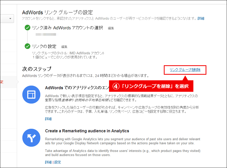Screen dimensions: 227x168
Task: Open 設定 link under Remarketing section
Action: pyautogui.click(x=58, y=162)
